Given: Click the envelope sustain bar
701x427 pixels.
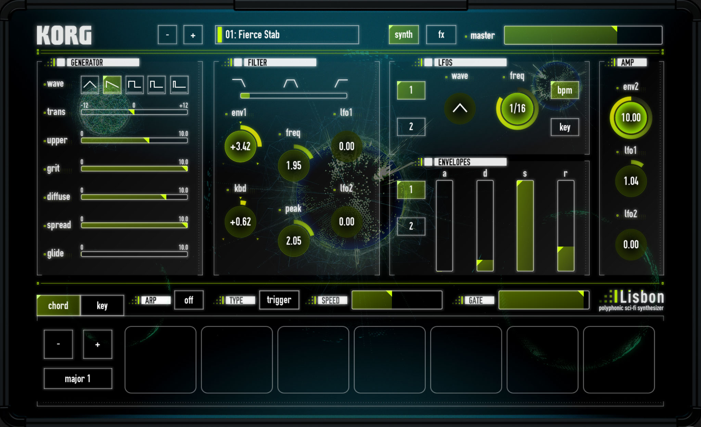Looking at the screenshot, I should click(x=525, y=226).
